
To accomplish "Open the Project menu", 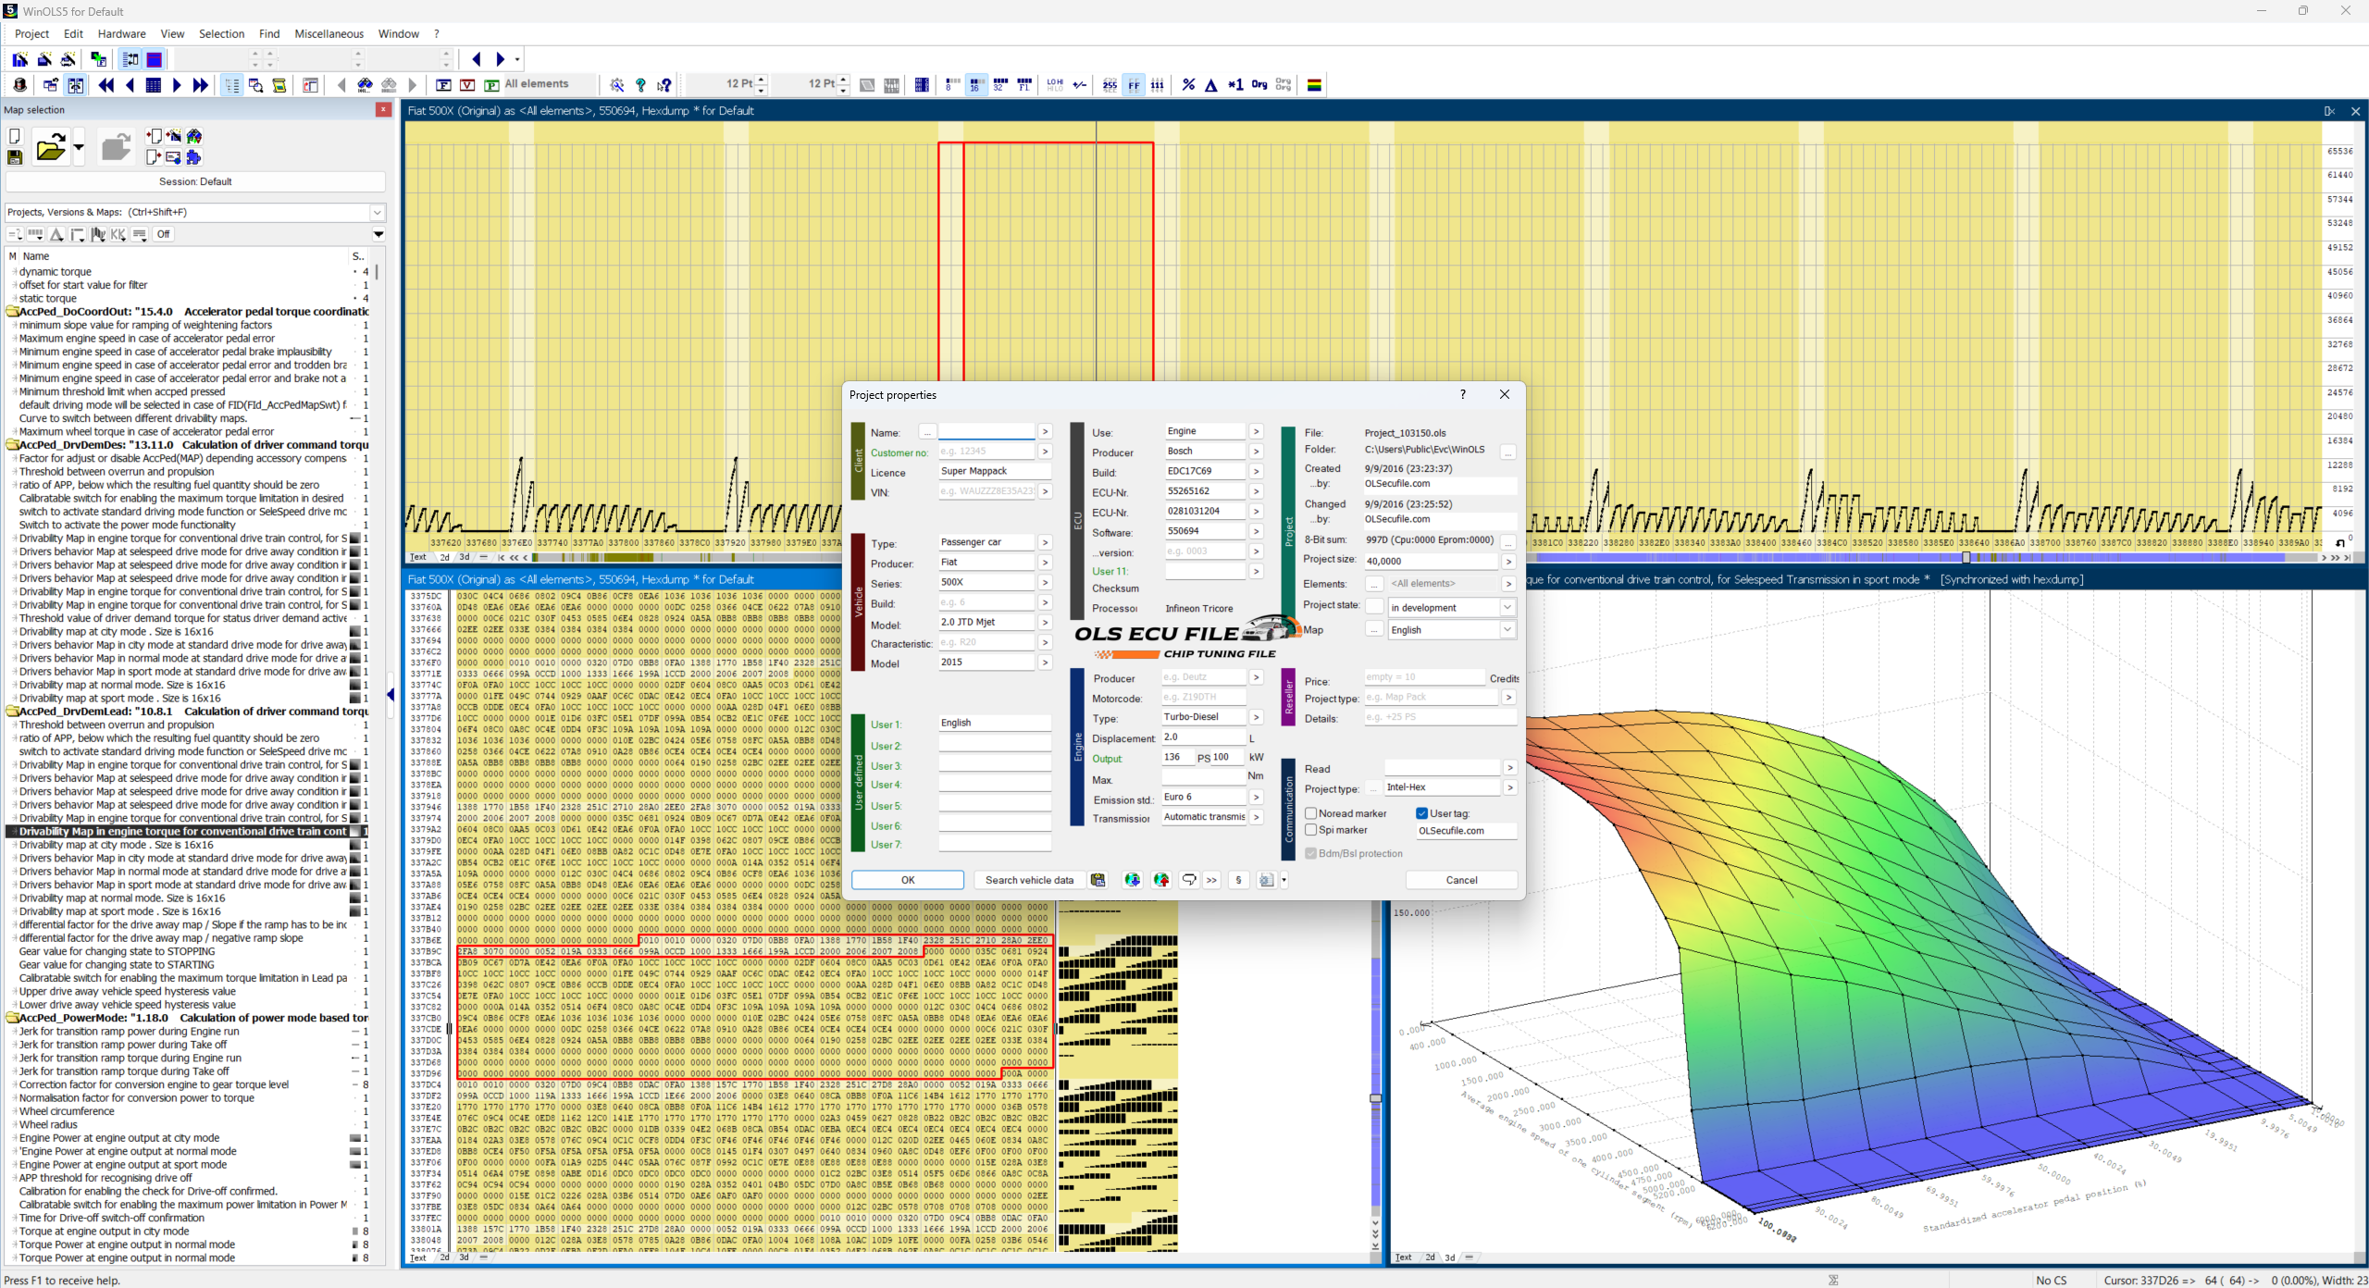I will (x=31, y=34).
